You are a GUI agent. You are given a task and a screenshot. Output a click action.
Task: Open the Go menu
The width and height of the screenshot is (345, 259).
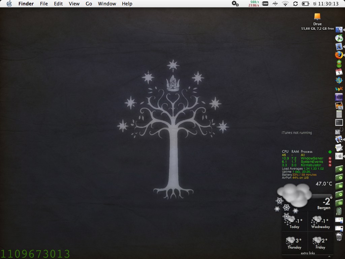[89, 4]
